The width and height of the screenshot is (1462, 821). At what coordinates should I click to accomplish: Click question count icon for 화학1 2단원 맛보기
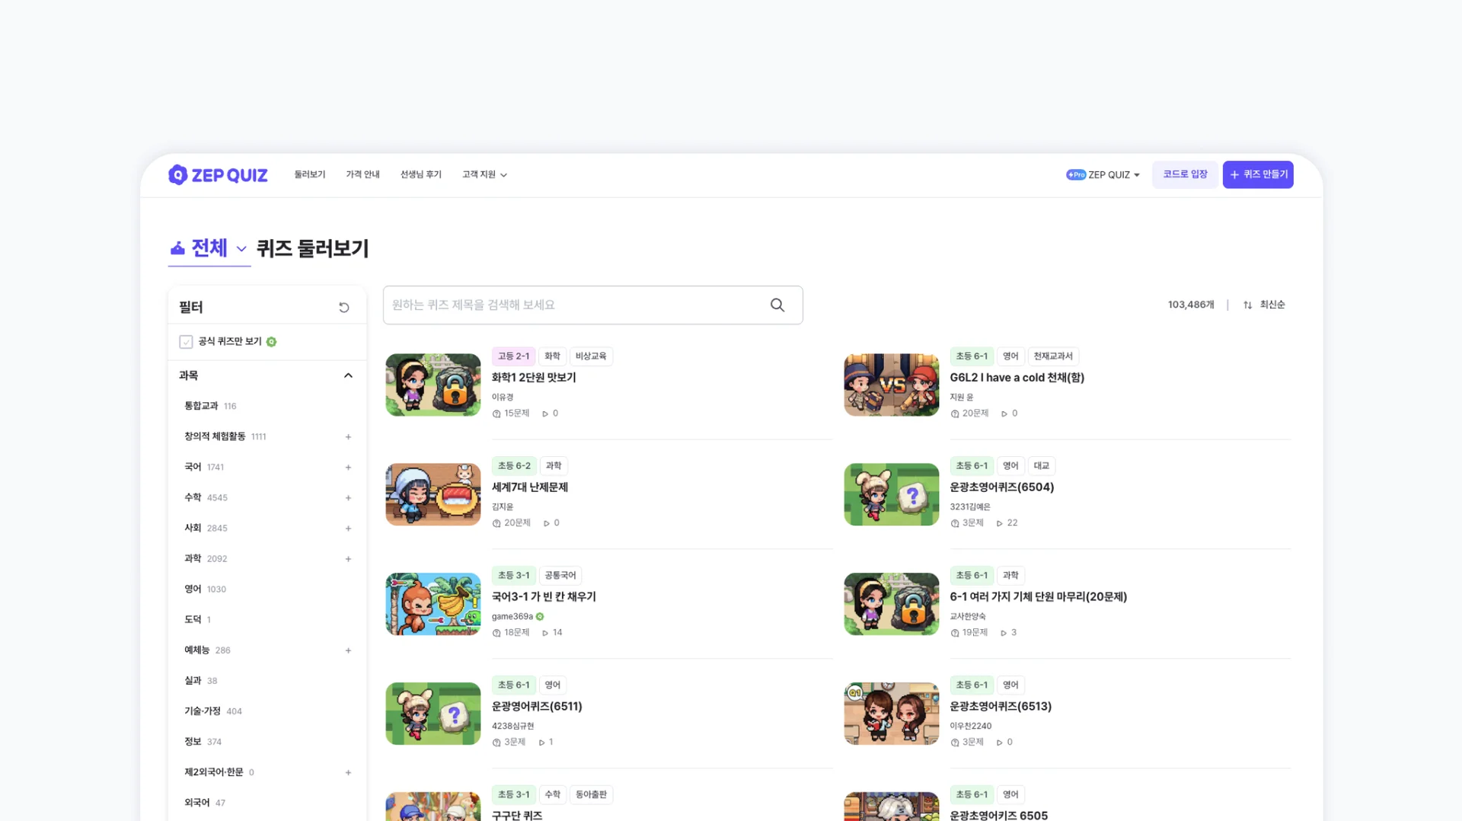496,414
